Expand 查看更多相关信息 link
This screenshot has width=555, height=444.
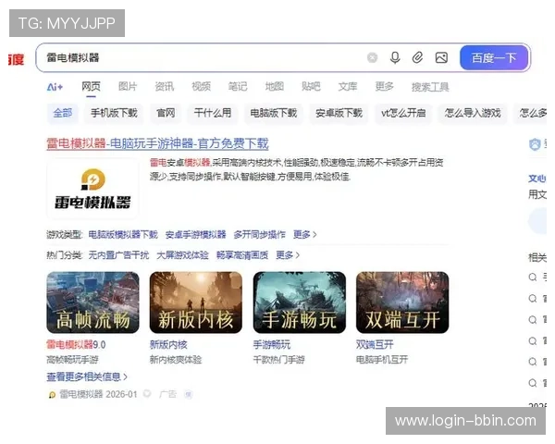tap(87, 376)
